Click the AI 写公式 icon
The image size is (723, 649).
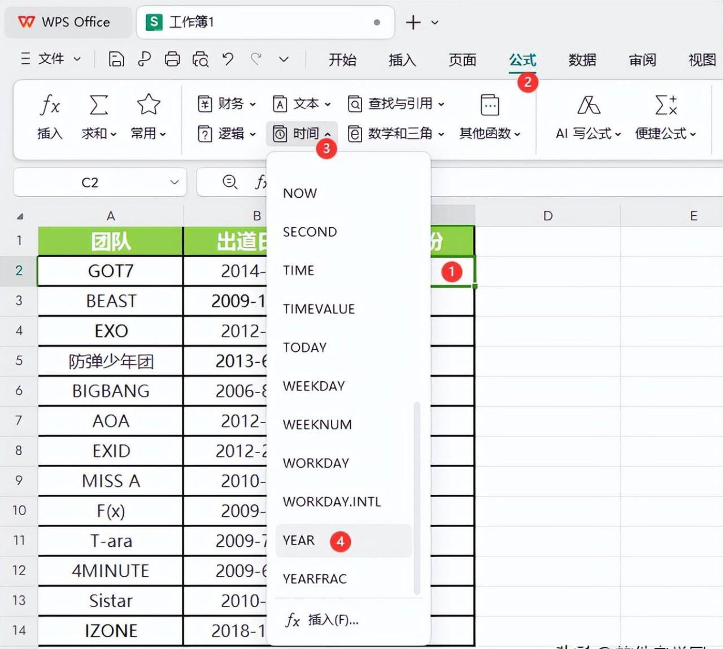tap(588, 105)
